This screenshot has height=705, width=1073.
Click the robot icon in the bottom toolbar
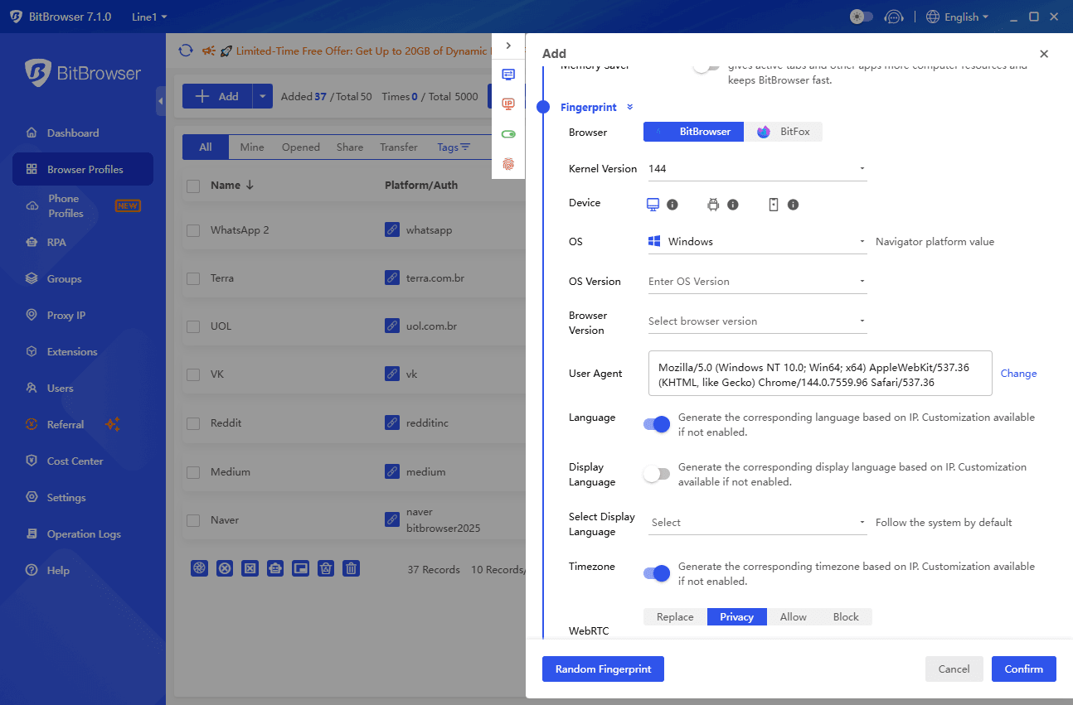[x=274, y=568]
